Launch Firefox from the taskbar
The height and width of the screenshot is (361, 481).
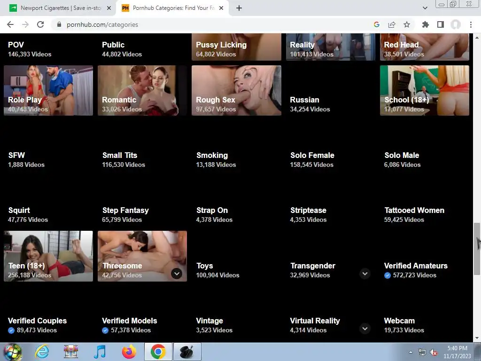[129, 352]
